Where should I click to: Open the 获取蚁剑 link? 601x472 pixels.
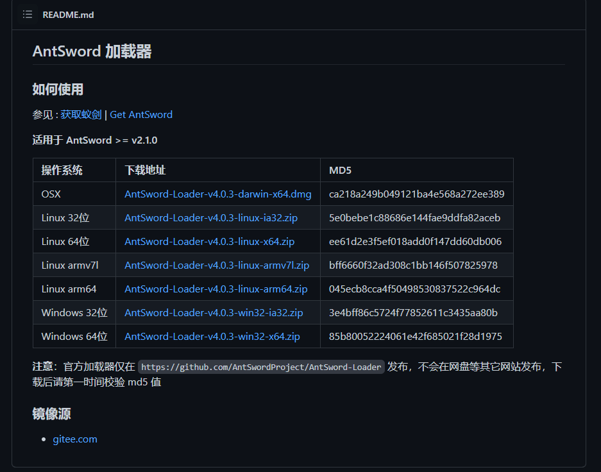81,115
